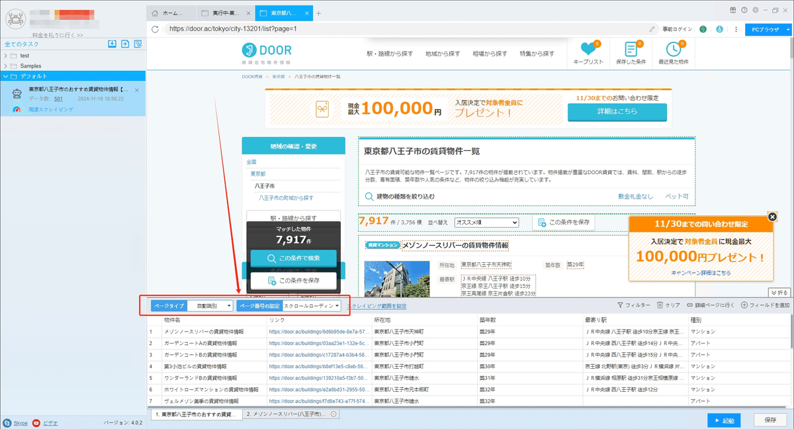Click 詳細ページに行く link icon

[689, 305]
